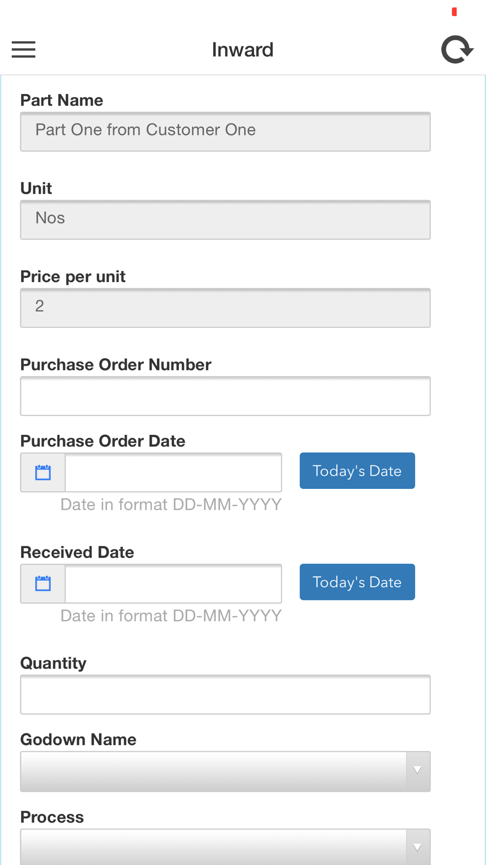This screenshot has height=865, width=486.
Task: Tap the red battery status indicator
Action: (x=454, y=12)
